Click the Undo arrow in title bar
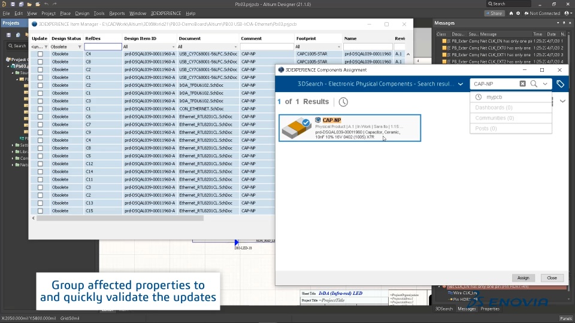The width and height of the screenshot is (575, 323). point(46,4)
